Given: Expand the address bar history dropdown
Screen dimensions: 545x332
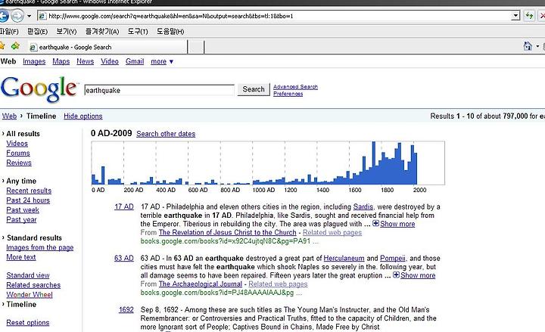Looking at the screenshot, I should point(515,16).
